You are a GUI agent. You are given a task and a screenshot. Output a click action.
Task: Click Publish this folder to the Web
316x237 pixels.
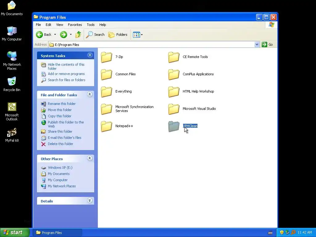pyautogui.click(x=66, y=124)
